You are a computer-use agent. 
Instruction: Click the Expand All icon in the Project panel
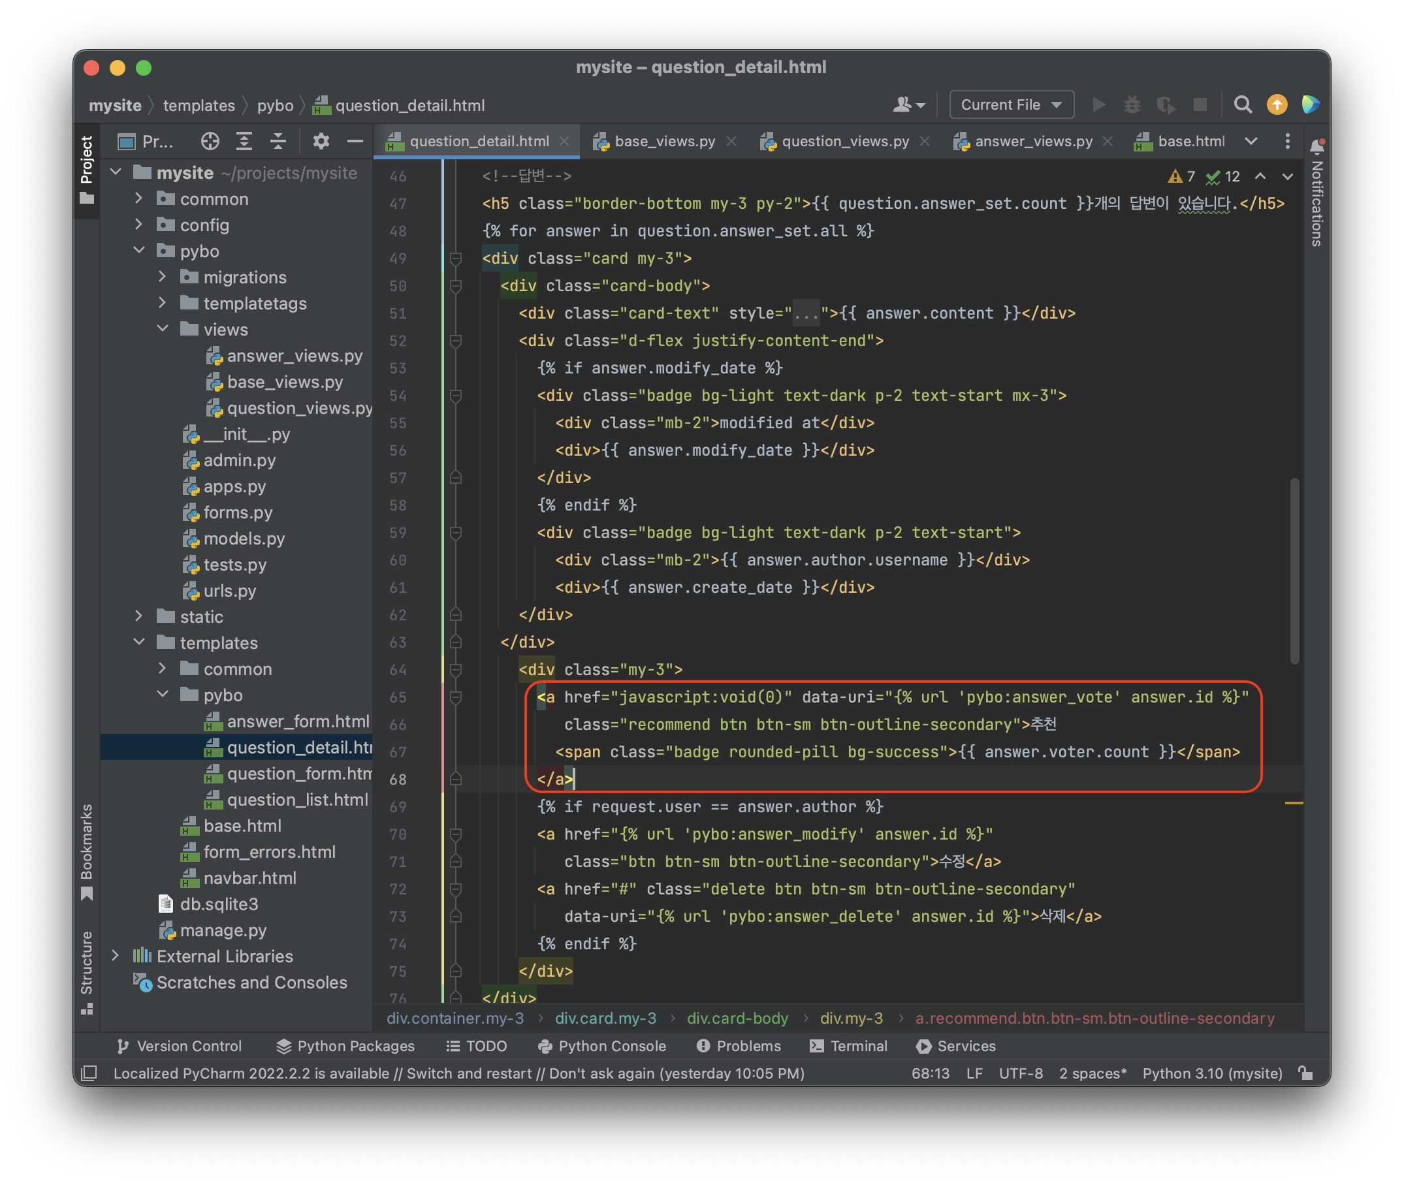click(244, 141)
